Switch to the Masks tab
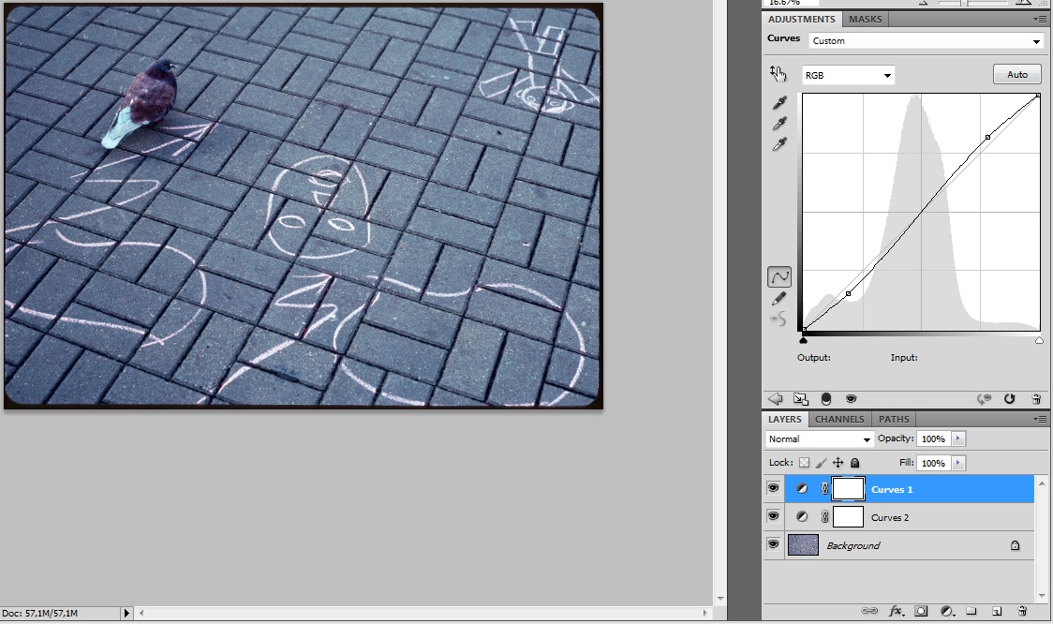1053x624 pixels. 865,19
